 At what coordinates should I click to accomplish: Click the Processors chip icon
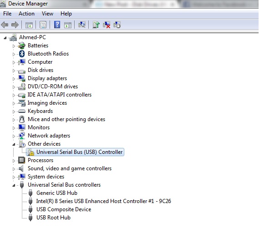click(22, 160)
